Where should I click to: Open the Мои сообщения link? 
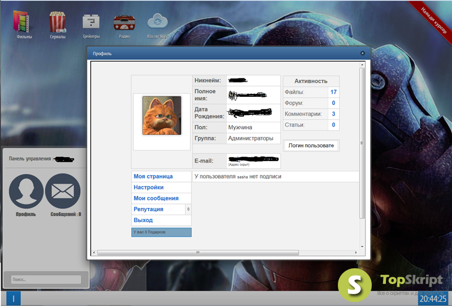[156, 198]
